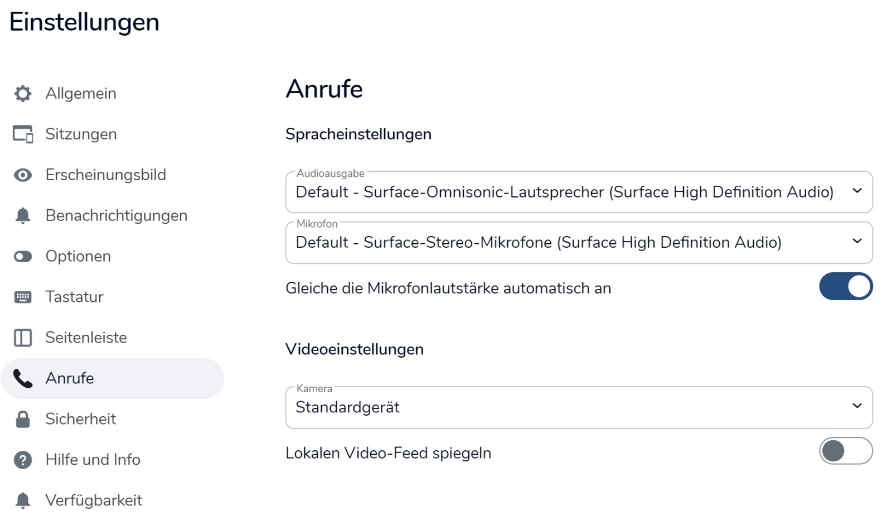
Task: Open the Kamera dropdown list
Action: pyautogui.click(x=578, y=407)
